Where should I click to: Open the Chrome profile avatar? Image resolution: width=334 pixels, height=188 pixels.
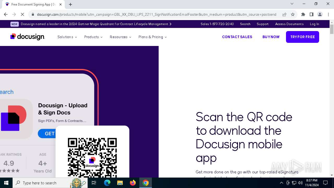[320, 14]
